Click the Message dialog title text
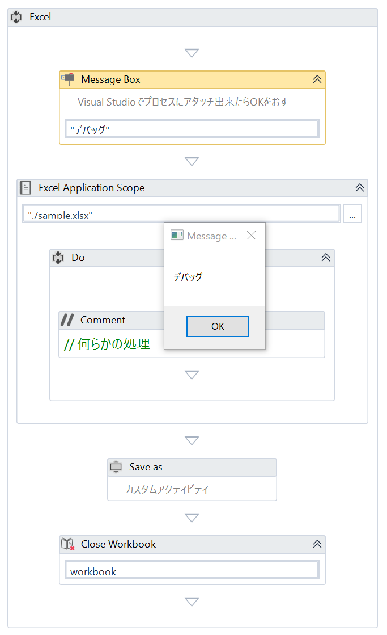Viewport: 387px width, 635px height. coord(211,236)
